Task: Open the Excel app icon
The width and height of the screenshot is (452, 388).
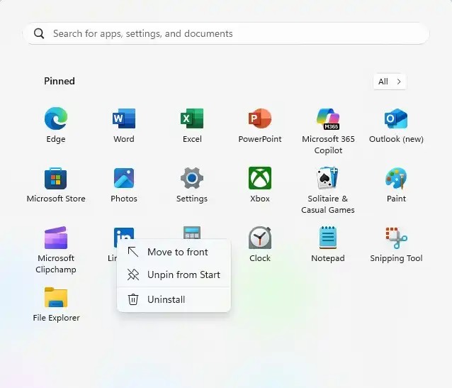Action: [192, 119]
